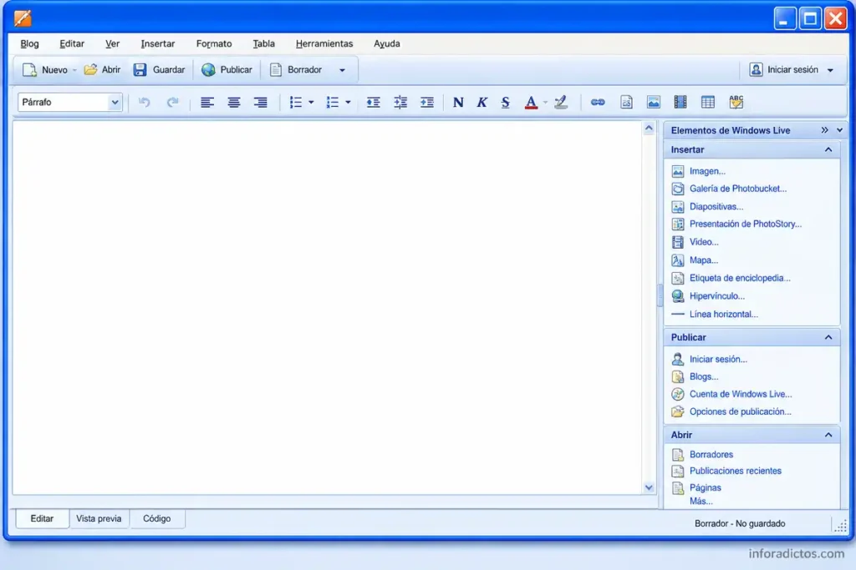Open numbered list dropdown arrow
Viewport: 856px width, 570px height.
tap(348, 102)
